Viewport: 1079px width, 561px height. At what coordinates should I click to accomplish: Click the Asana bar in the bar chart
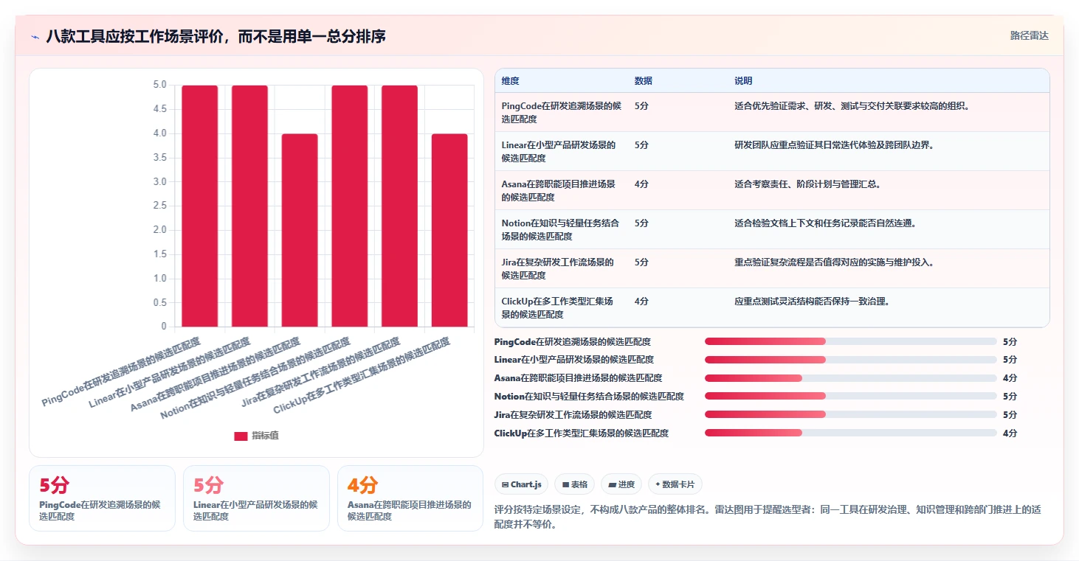click(300, 230)
